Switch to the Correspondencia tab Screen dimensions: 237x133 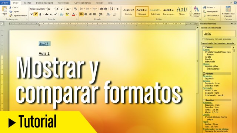(82, 3)
